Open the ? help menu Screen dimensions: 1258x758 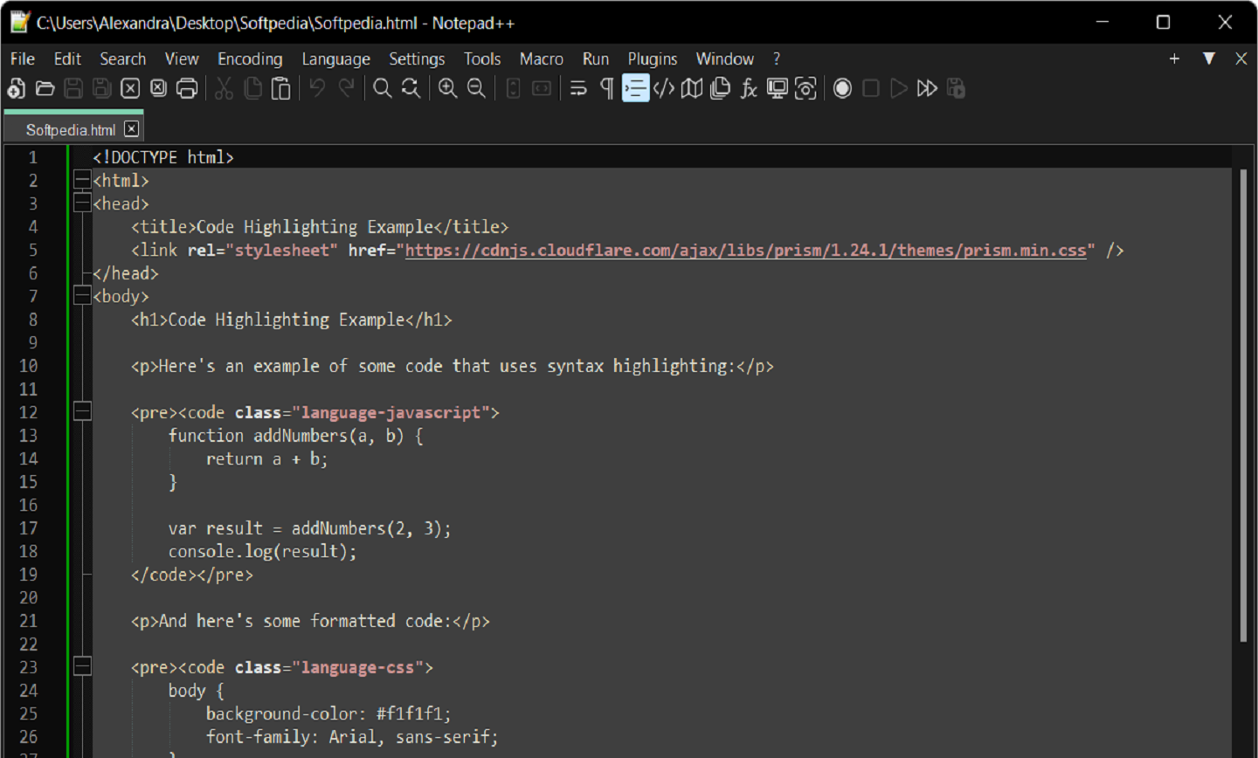point(777,59)
